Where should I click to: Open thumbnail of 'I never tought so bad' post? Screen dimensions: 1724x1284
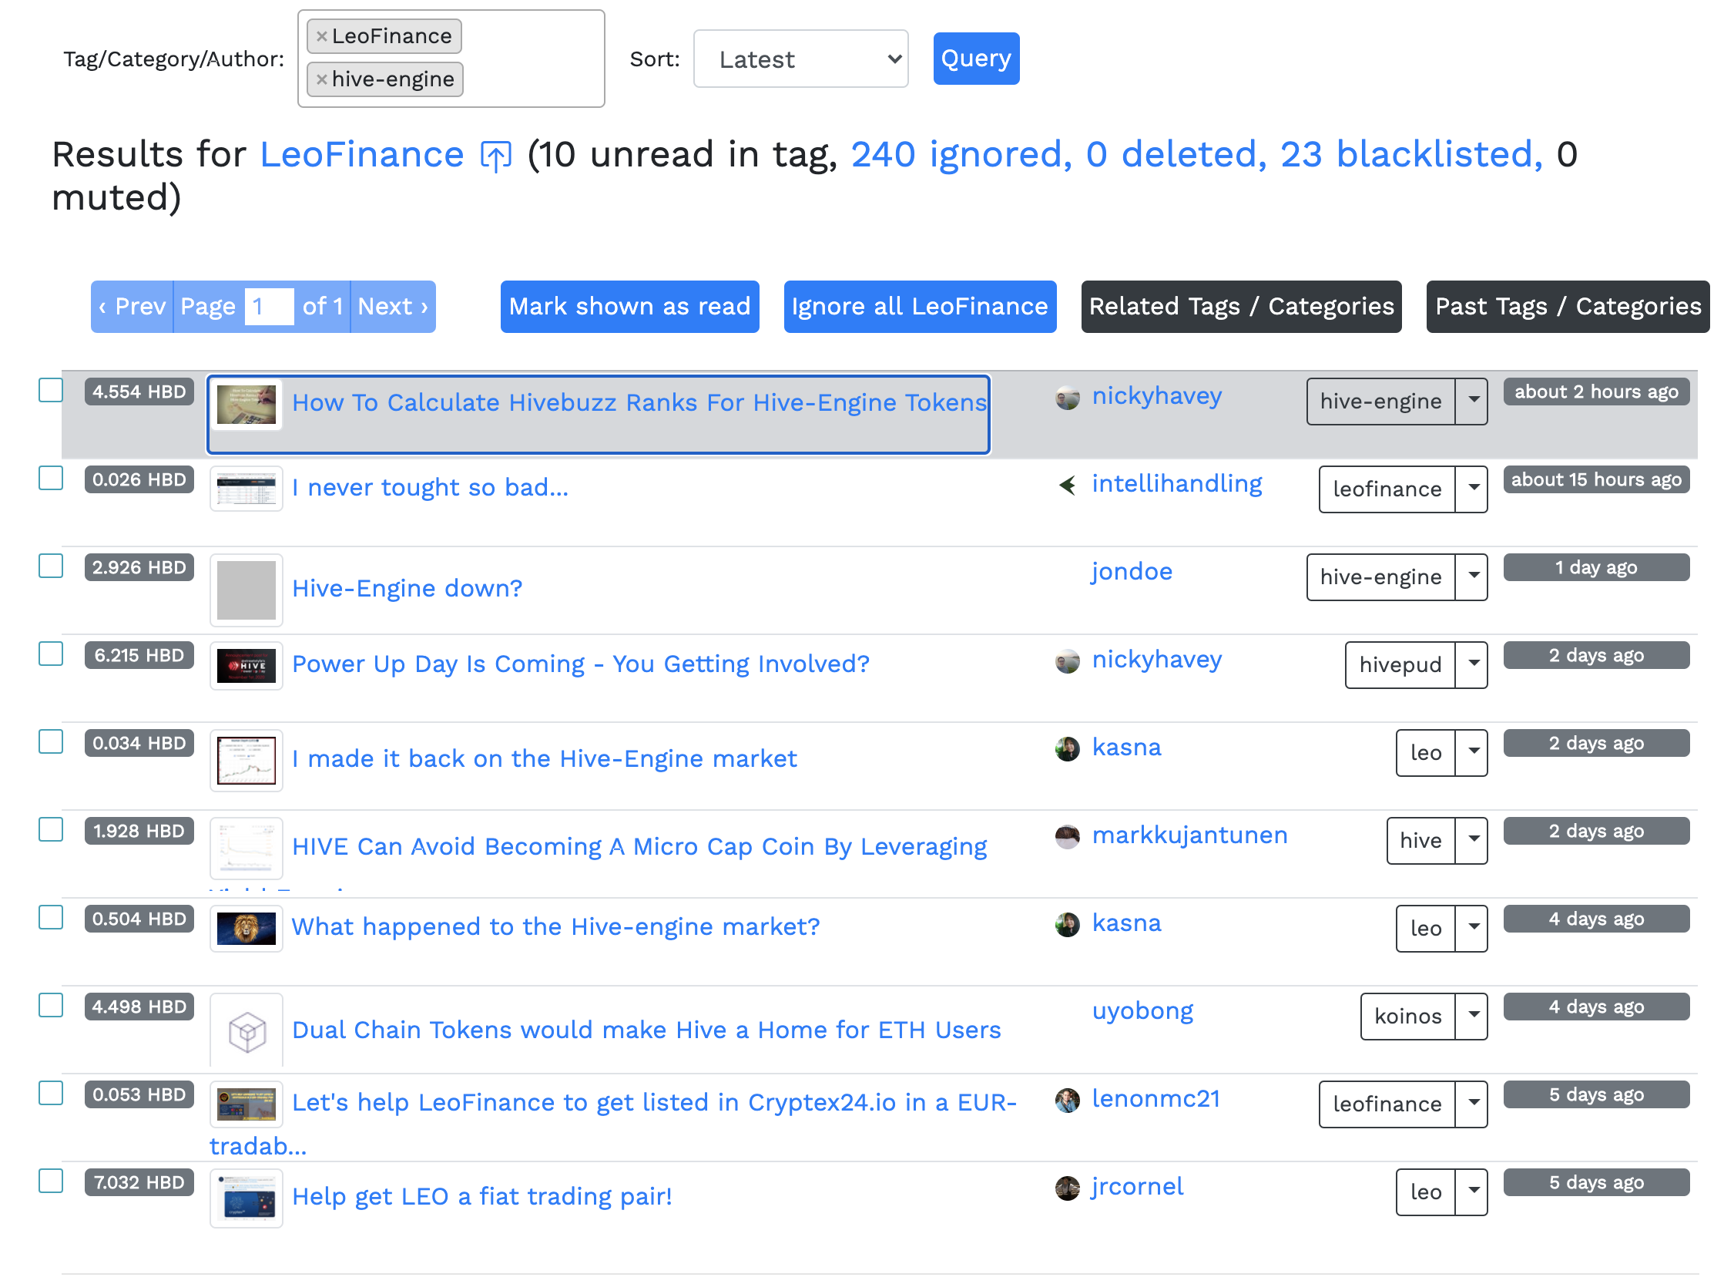(247, 489)
